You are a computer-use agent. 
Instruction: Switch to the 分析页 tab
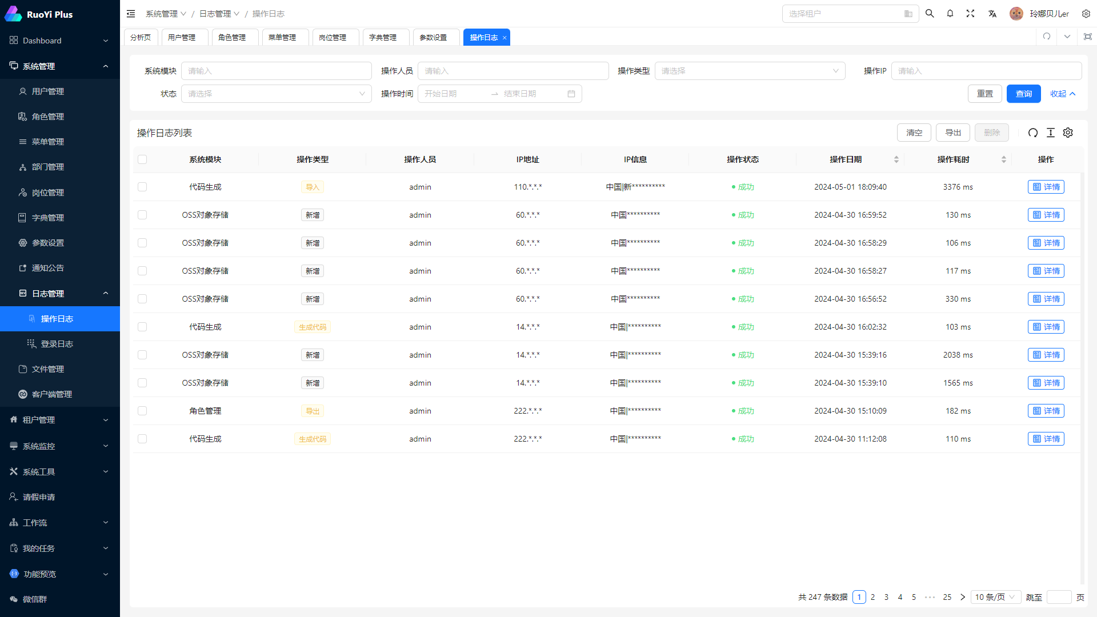tap(141, 37)
